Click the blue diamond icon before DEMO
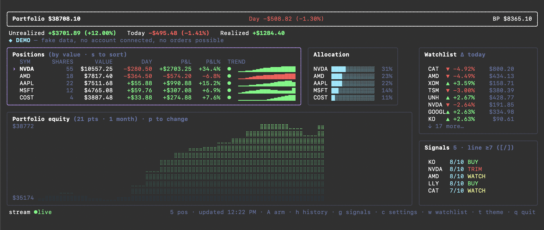 coord(11,40)
